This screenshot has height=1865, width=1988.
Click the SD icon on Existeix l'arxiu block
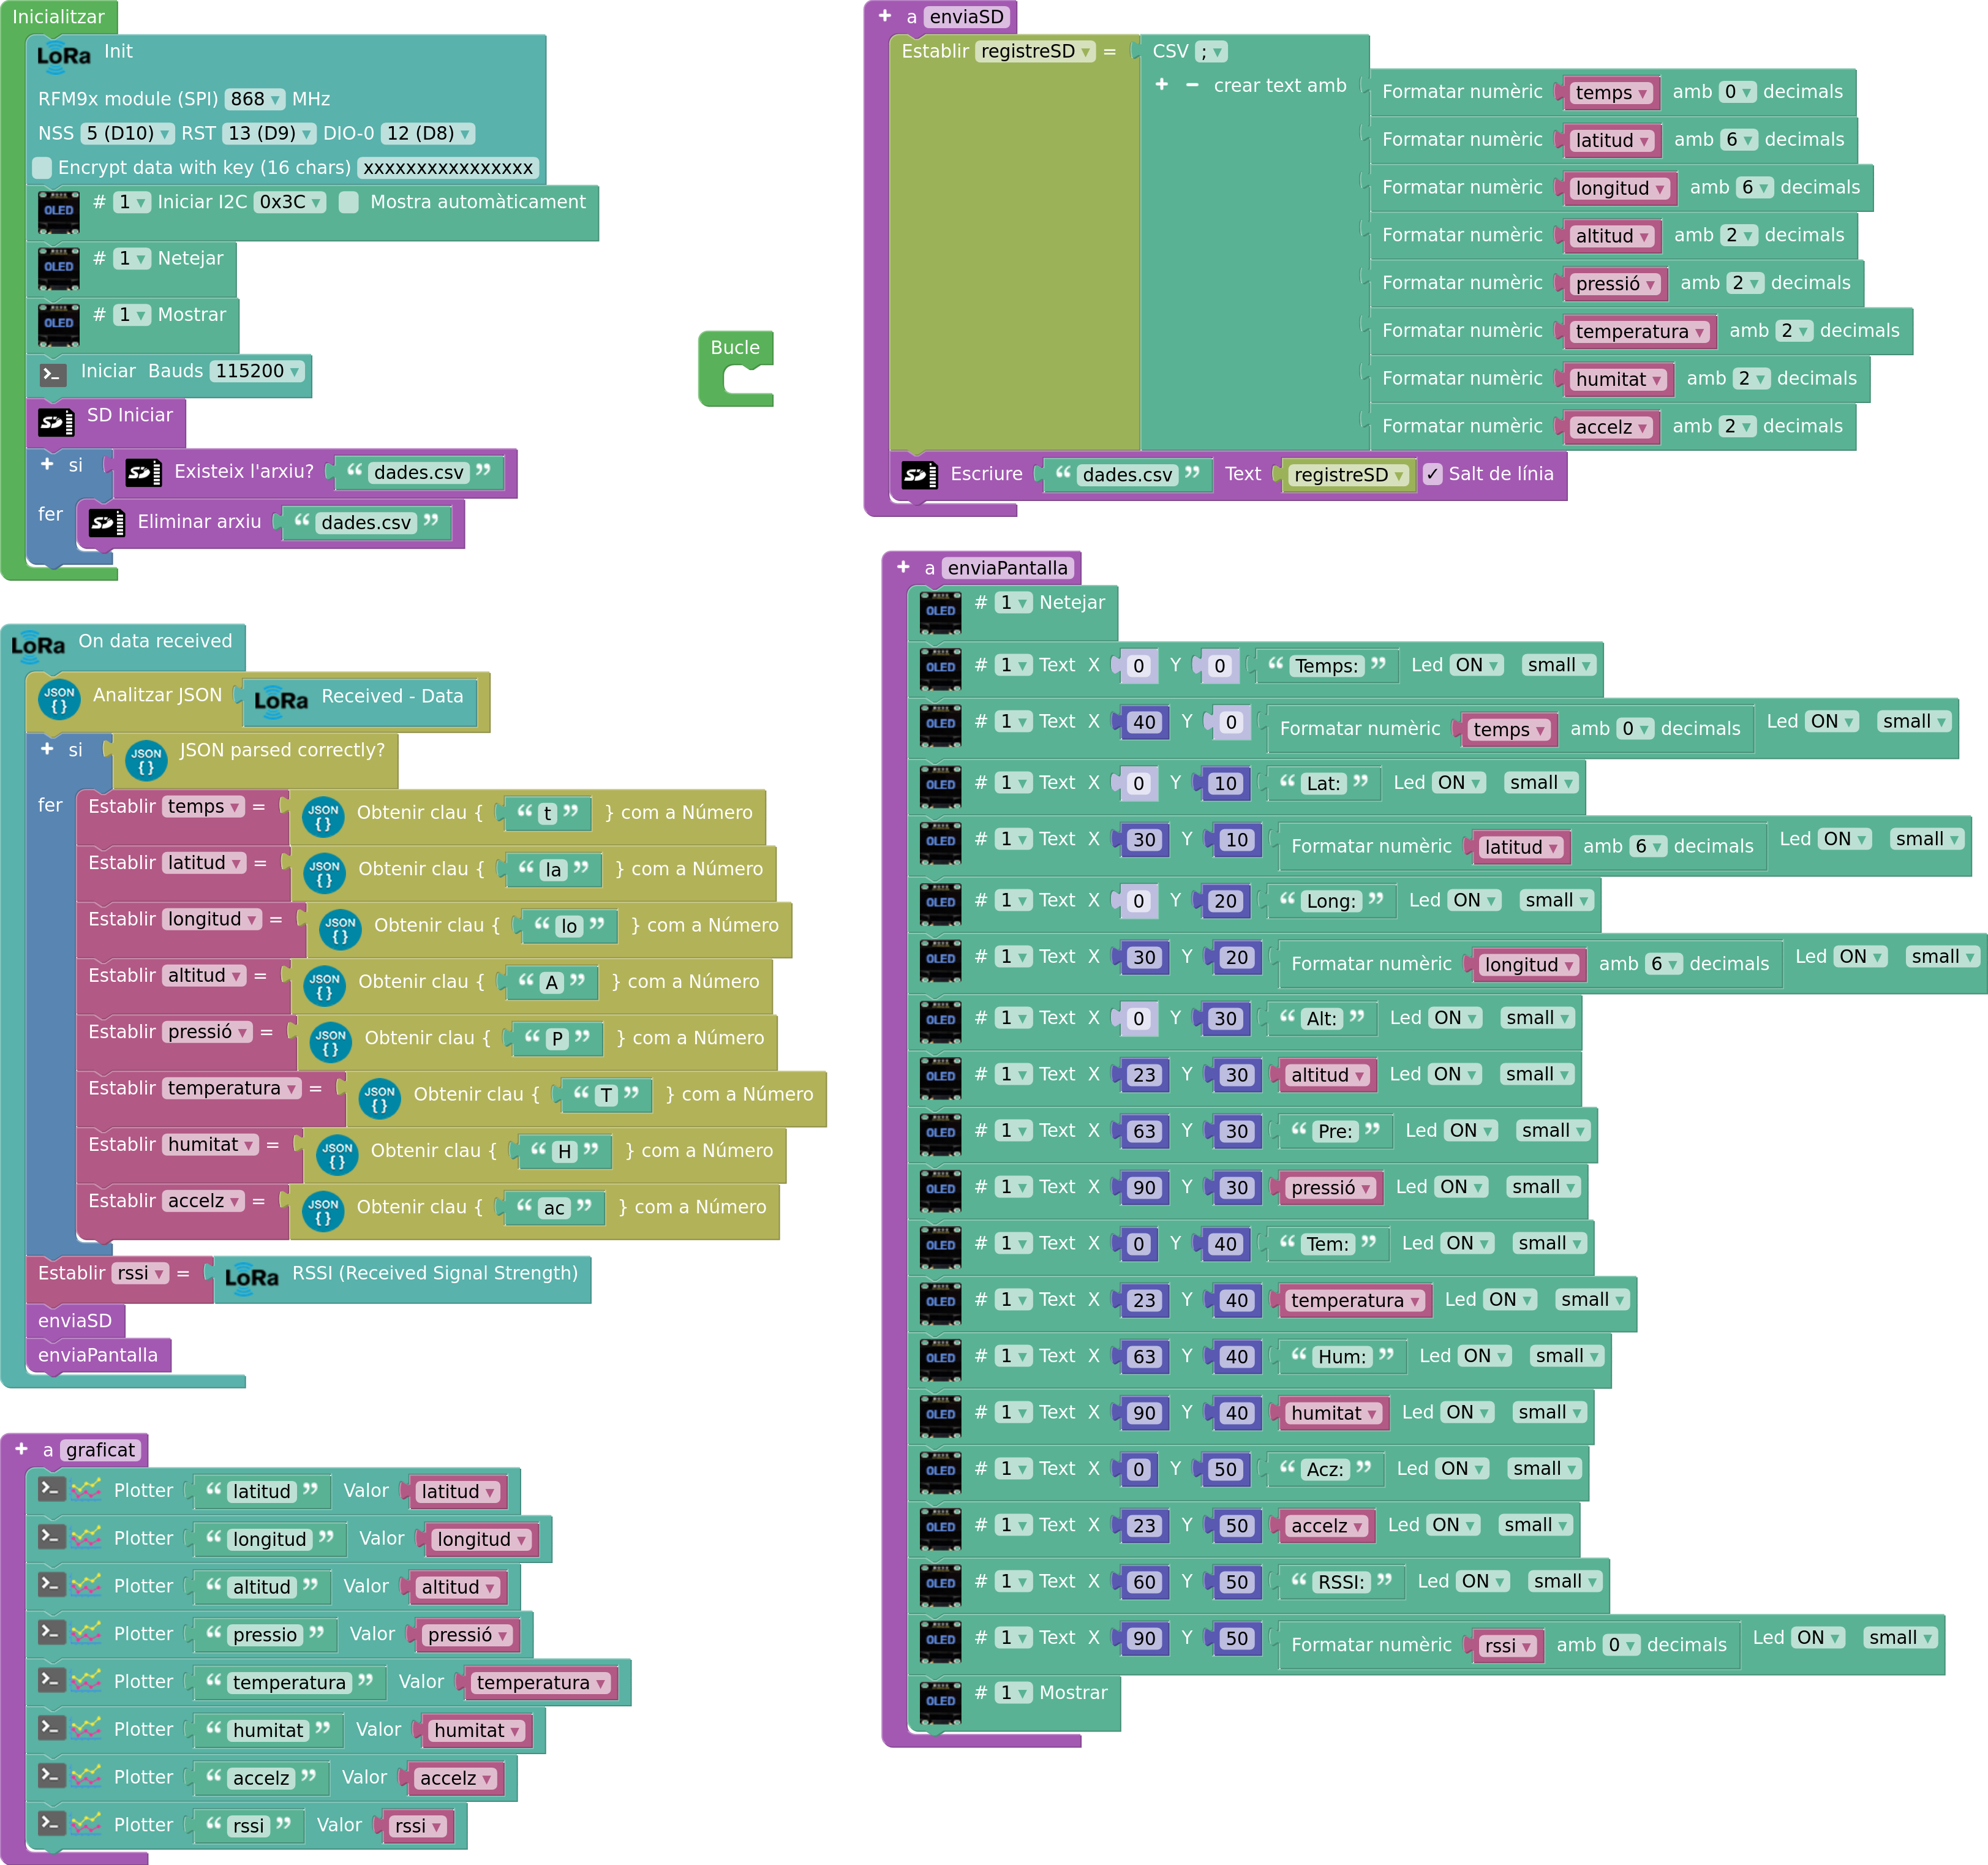tap(144, 473)
